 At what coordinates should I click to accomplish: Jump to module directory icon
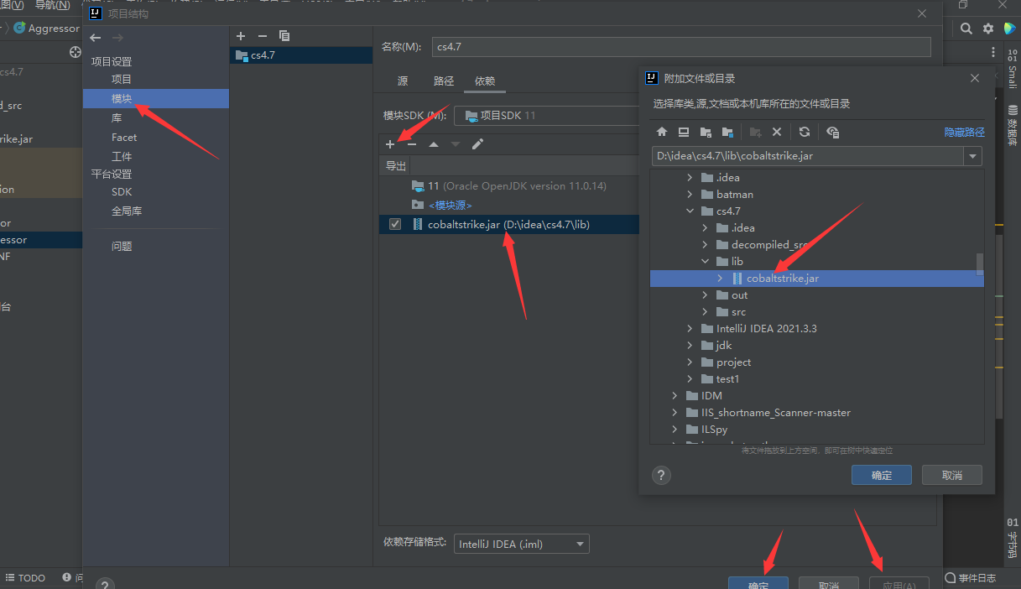pos(727,132)
